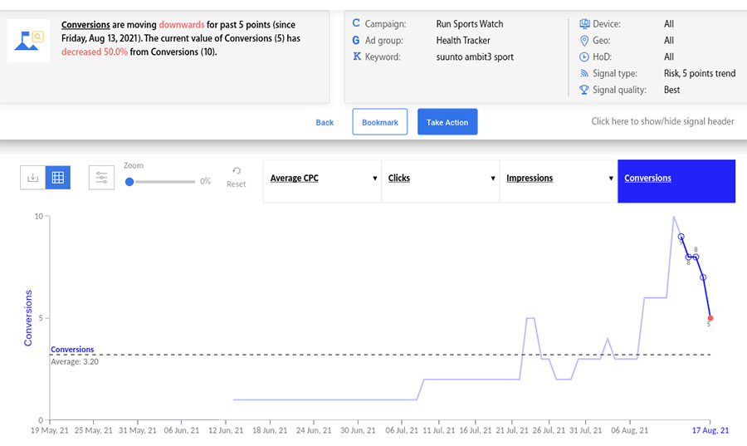Click the Geo location pin icon

coord(584,41)
